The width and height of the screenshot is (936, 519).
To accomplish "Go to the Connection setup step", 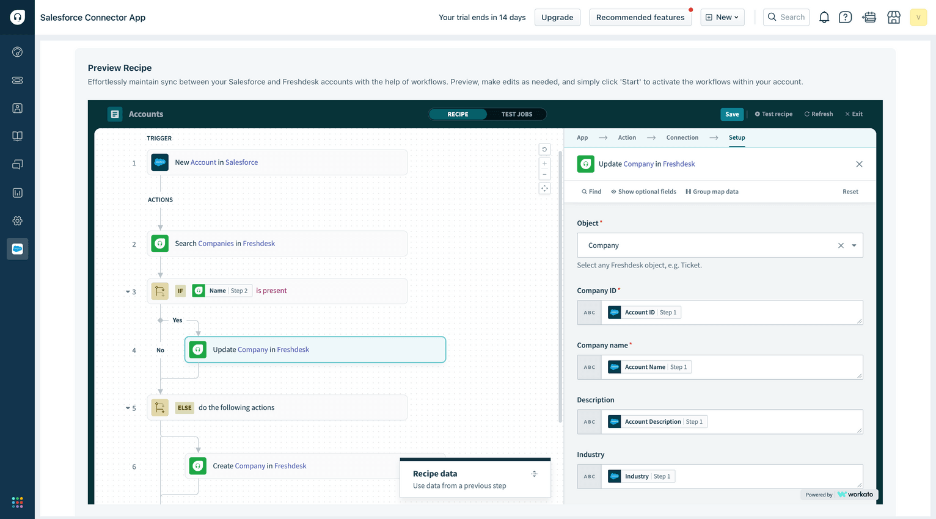I will click(682, 137).
